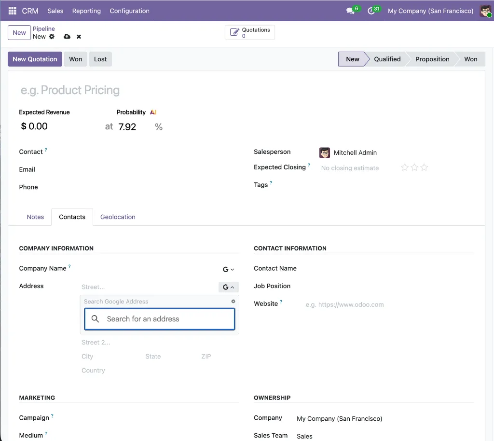This screenshot has height=441, width=494.
Task: Click the City field
Action: point(111,356)
